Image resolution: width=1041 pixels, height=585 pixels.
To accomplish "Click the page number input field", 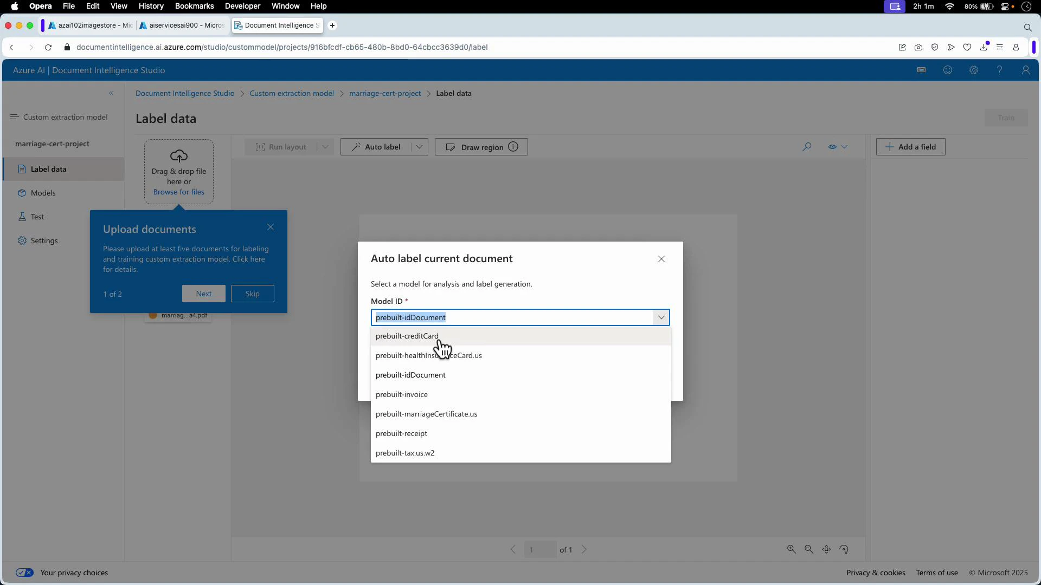I will (539, 549).
